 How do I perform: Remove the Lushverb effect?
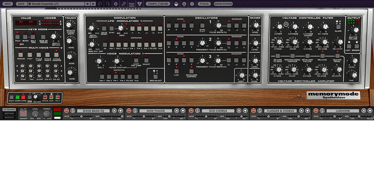click(364, 111)
